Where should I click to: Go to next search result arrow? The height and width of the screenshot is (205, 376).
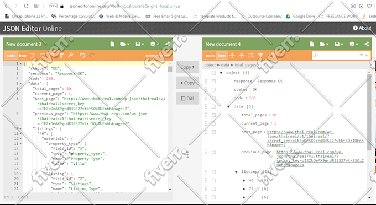[362, 55]
